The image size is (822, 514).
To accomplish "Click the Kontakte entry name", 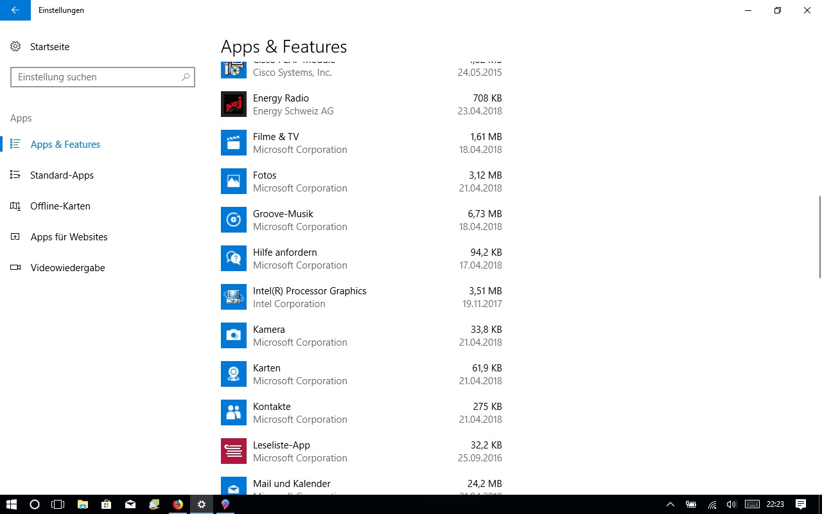I will (272, 407).
